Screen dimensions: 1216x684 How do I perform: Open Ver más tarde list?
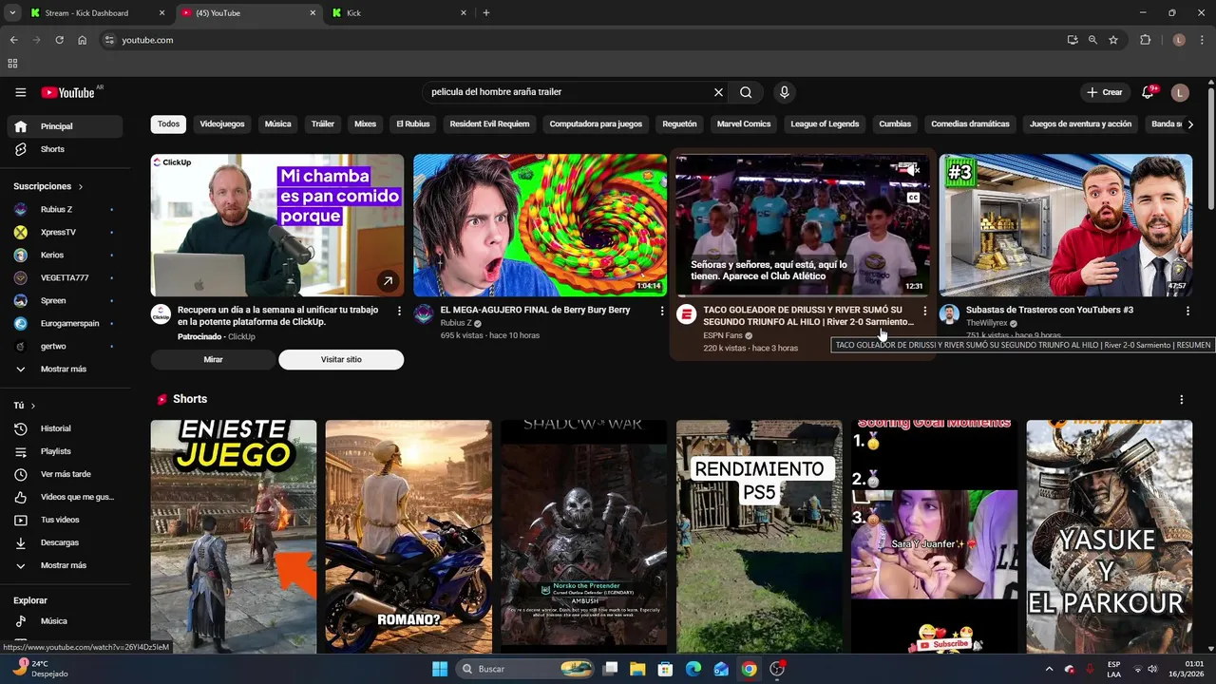tap(65, 474)
